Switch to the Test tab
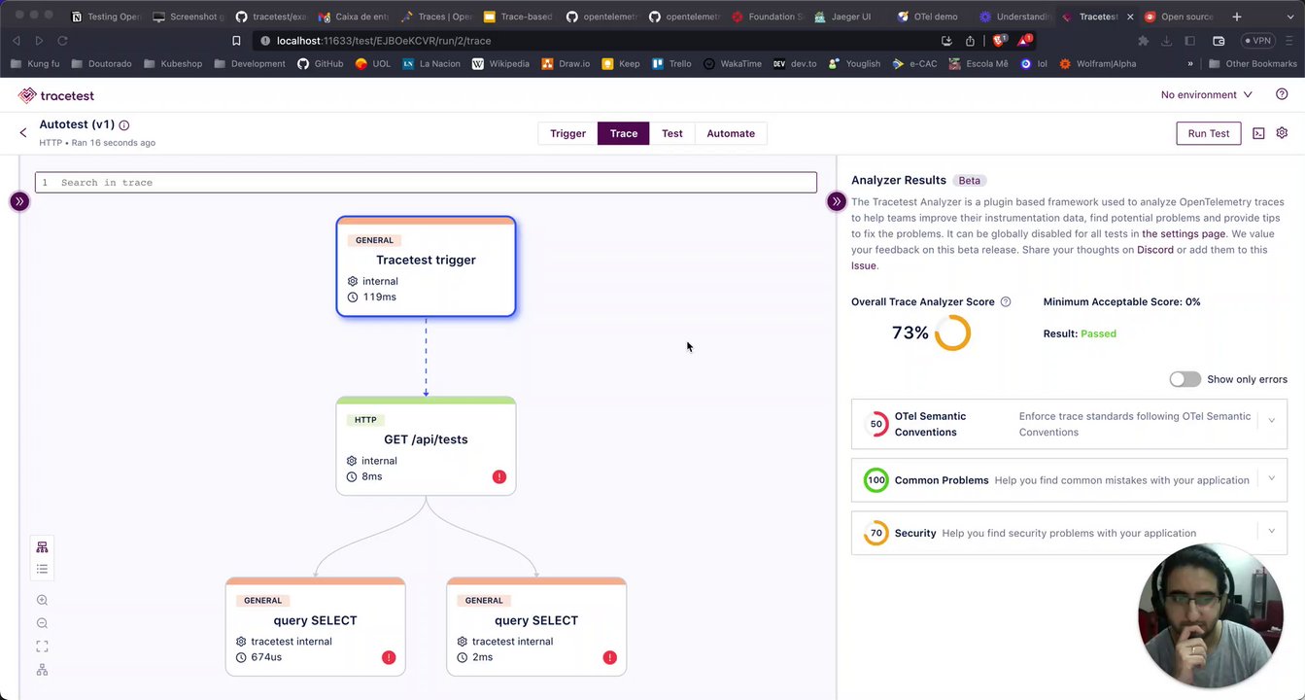This screenshot has width=1305, height=700. (672, 133)
